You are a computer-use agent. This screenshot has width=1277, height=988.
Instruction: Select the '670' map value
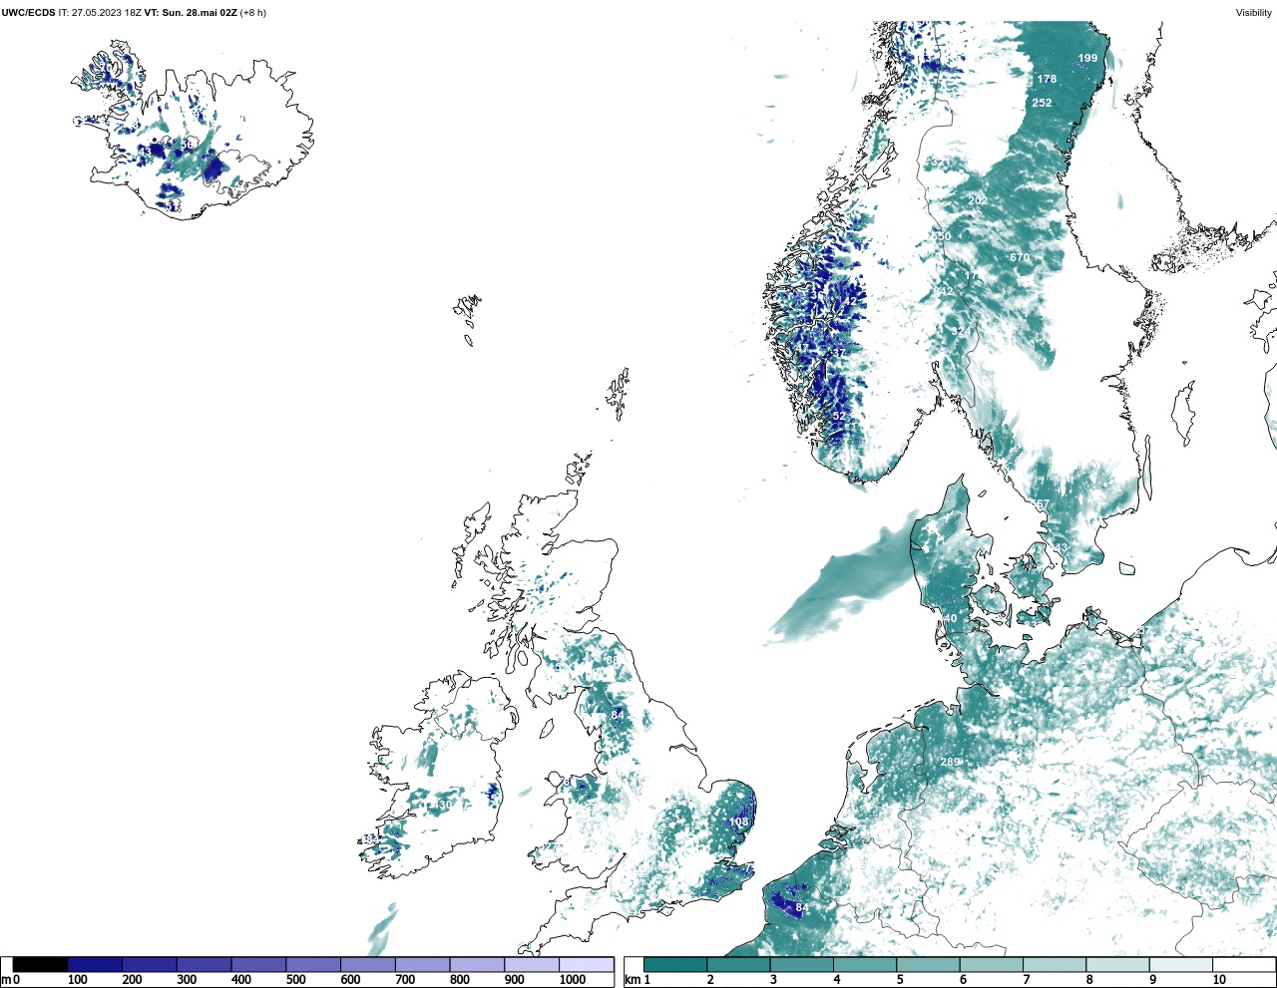(x=1020, y=257)
